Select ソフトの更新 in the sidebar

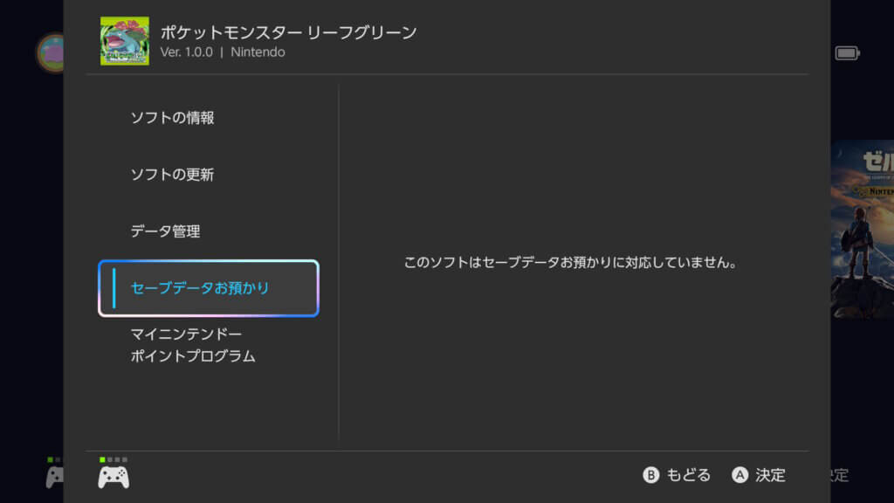coord(172,175)
